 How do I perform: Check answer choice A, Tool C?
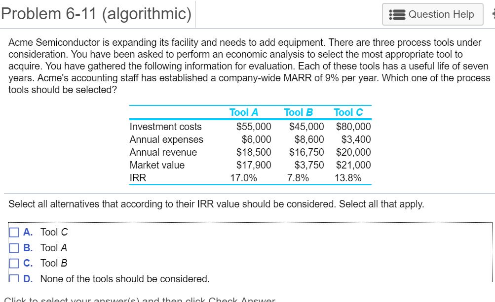pyautogui.click(x=14, y=232)
